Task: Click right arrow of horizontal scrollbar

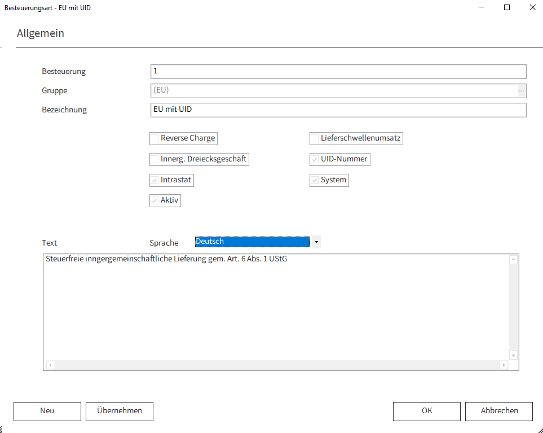Action: pos(504,365)
